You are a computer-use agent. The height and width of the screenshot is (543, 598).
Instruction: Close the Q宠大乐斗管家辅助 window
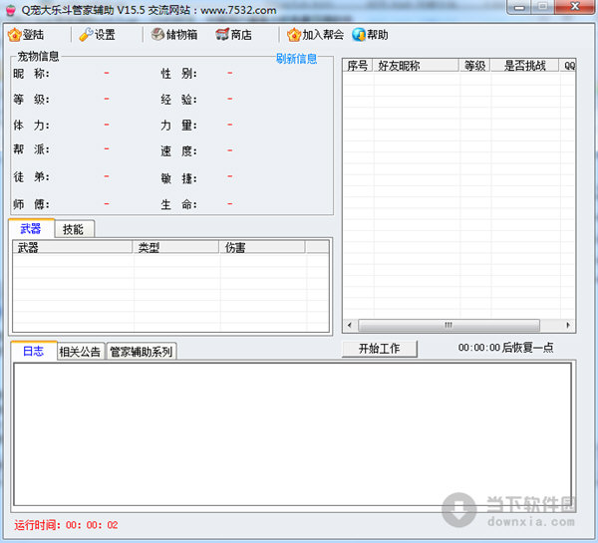tap(575, 7)
